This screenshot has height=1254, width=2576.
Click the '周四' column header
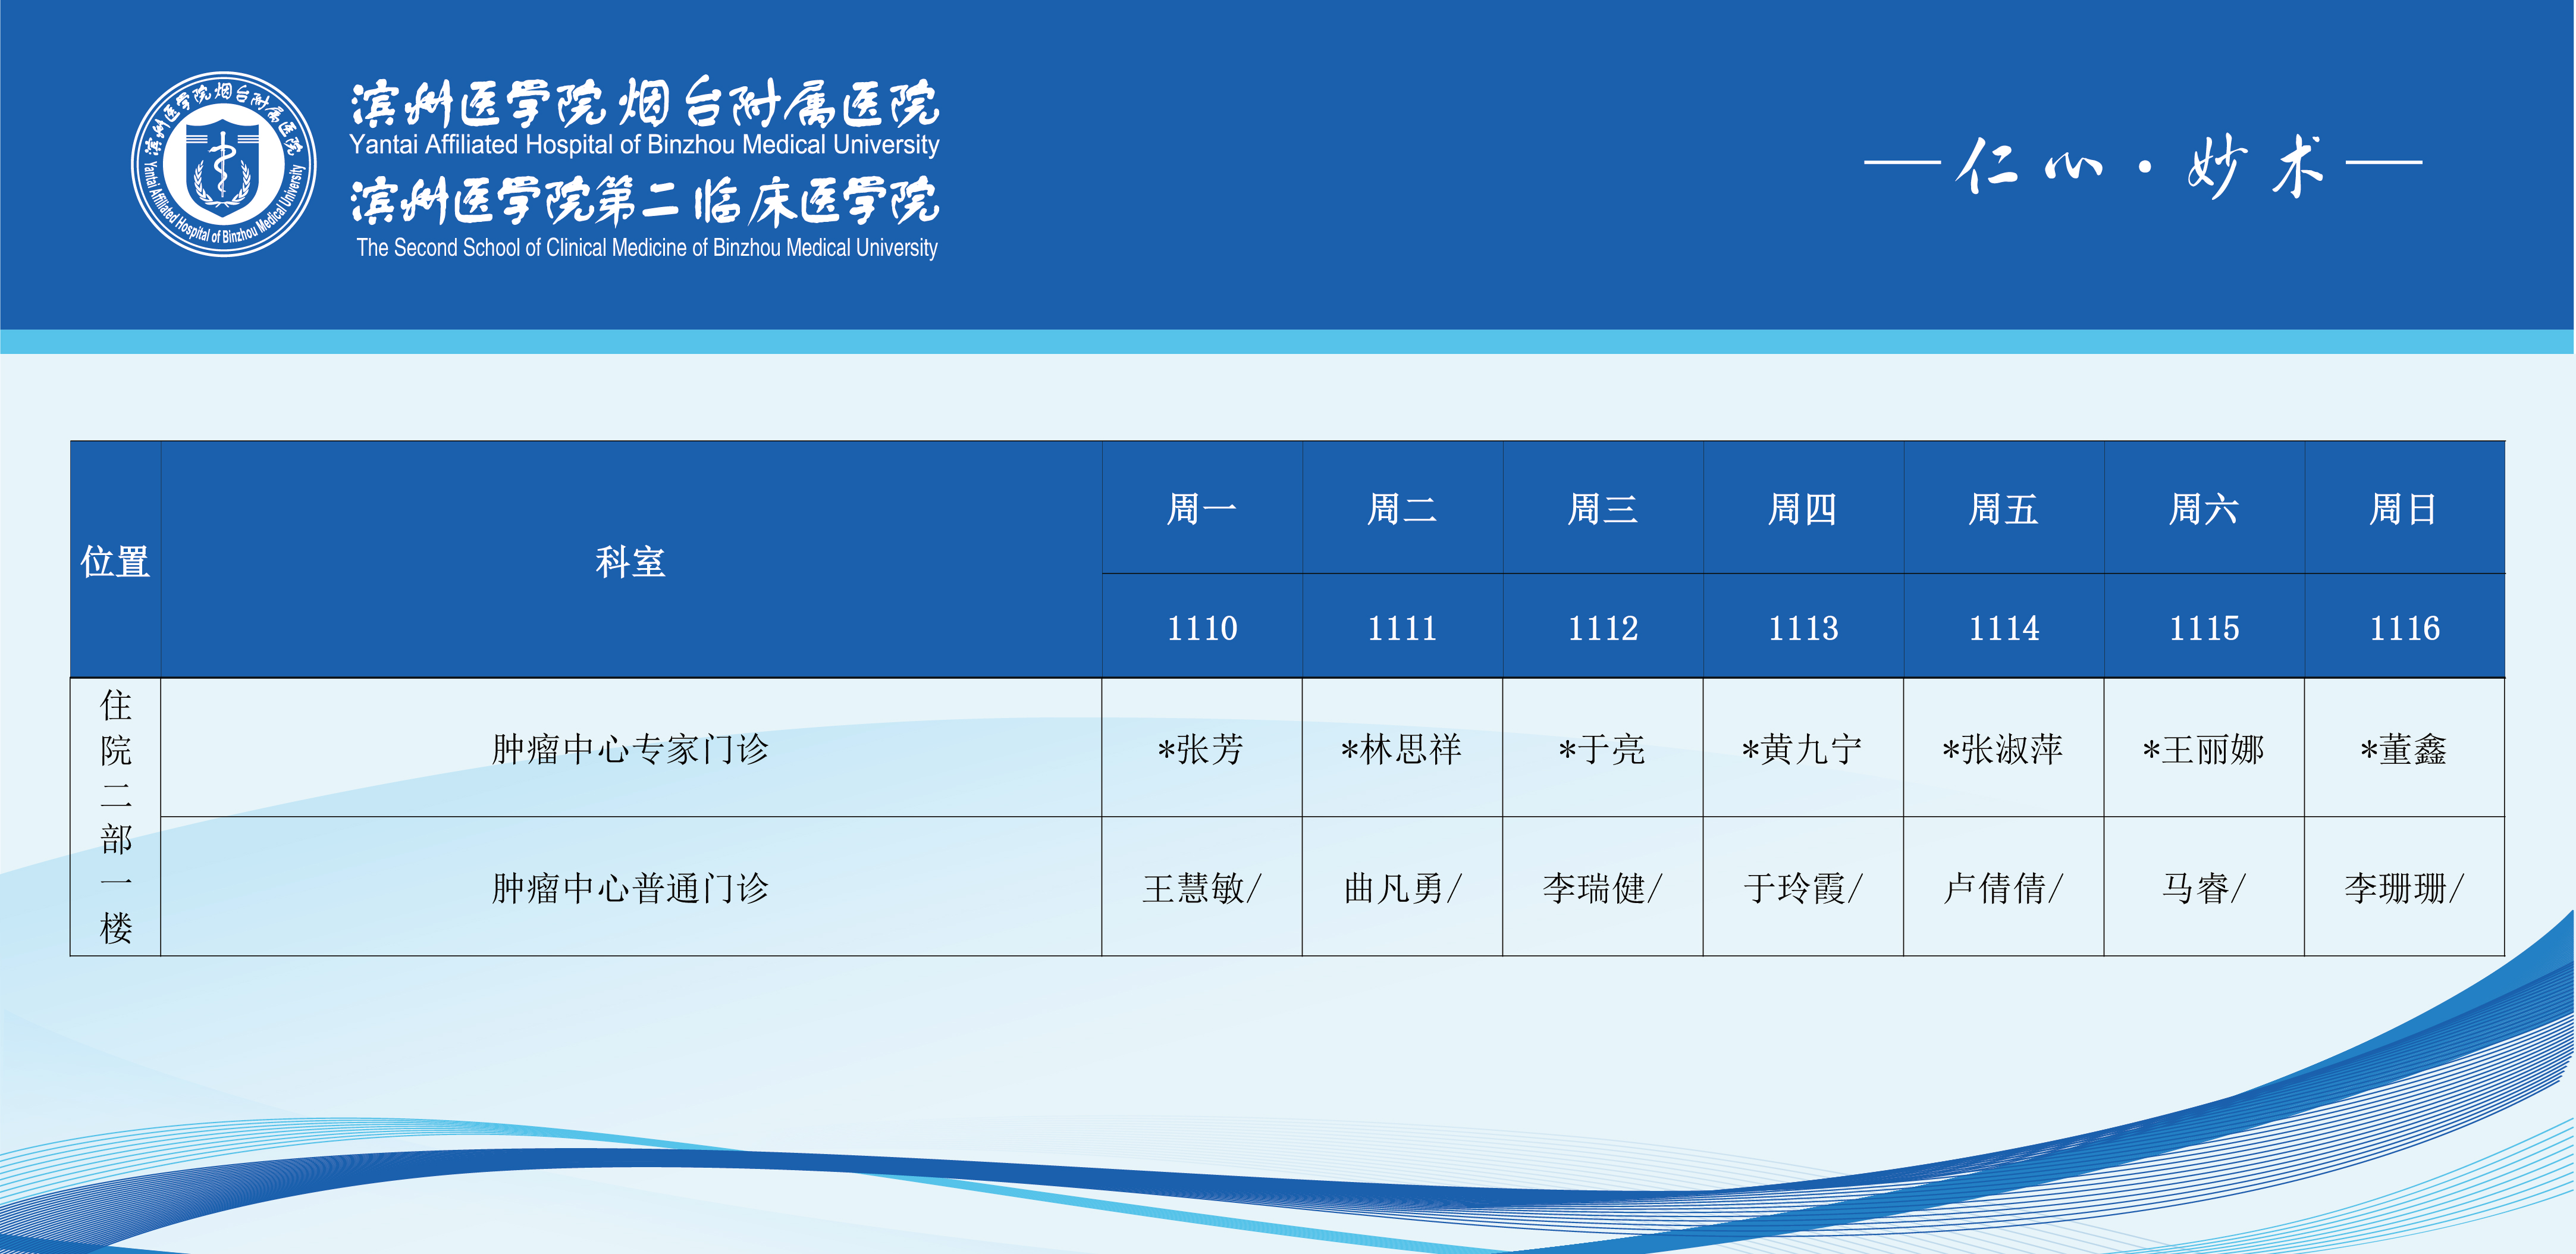(1802, 509)
